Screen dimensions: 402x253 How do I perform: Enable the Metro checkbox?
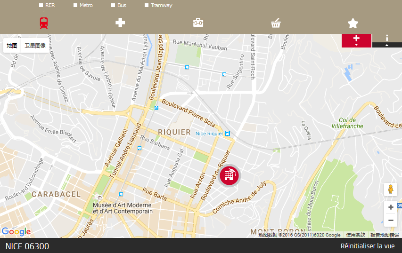(75, 5)
